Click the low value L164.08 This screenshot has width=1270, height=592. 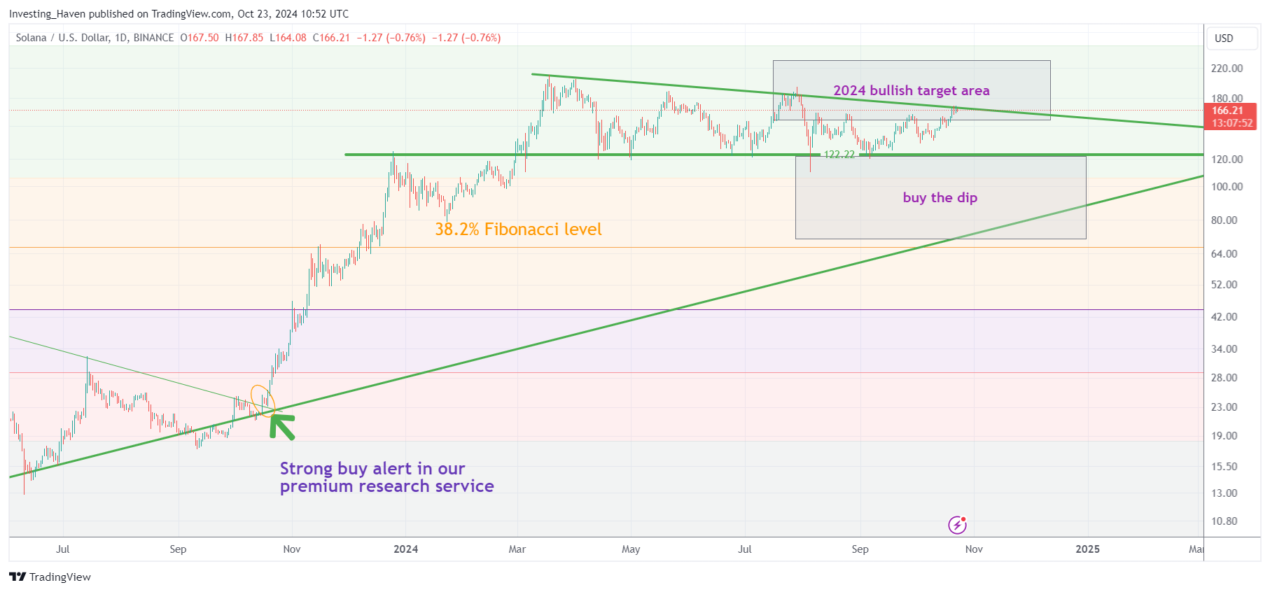pyautogui.click(x=288, y=38)
